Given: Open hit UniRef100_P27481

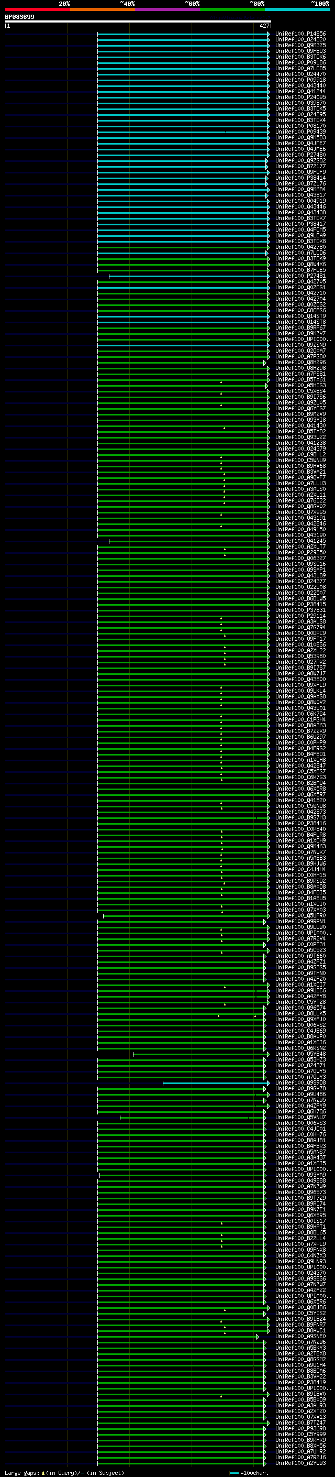Looking at the screenshot, I should point(300,276).
